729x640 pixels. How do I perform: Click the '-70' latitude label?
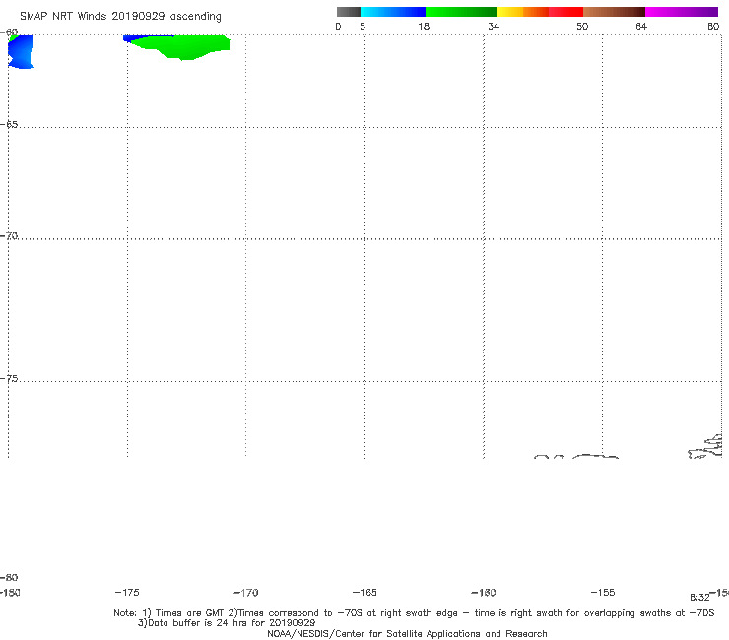click(x=9, y=236)
